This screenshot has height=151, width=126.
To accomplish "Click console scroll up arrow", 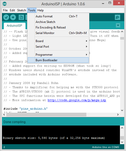I will [122, 128].
